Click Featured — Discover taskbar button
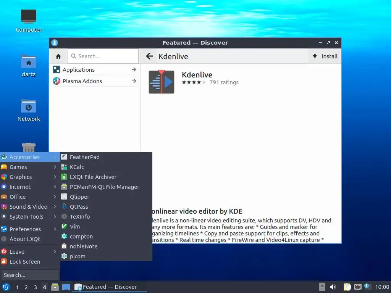The height and width of the screenshot is (293, 391). point(110,287)
